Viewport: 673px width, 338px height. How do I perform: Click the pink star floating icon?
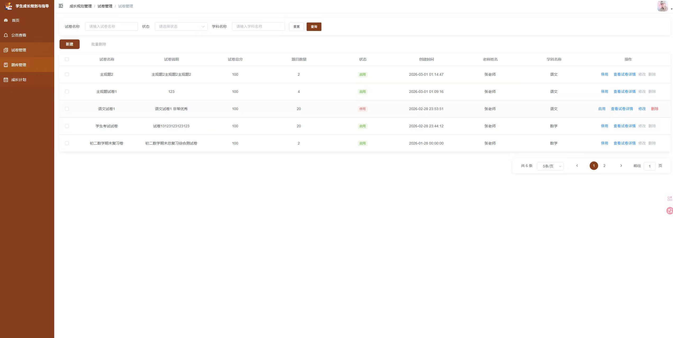(670, 211)
